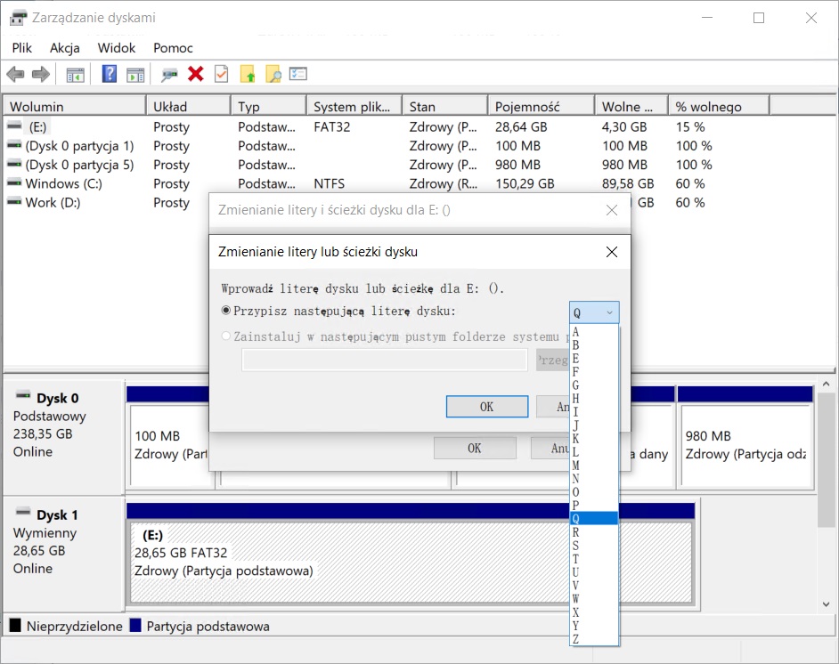The width and height of the screenshot is (839, 664).
Task: Click the drive letter combo box showing Q
Action: 594,312
